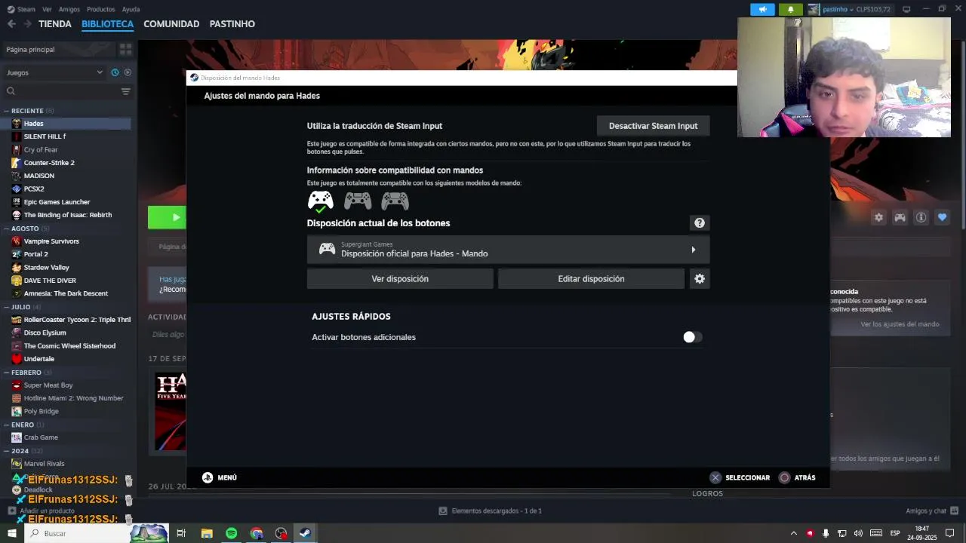
Task: Click the green play button for Hades
Action: coord(167,217)
